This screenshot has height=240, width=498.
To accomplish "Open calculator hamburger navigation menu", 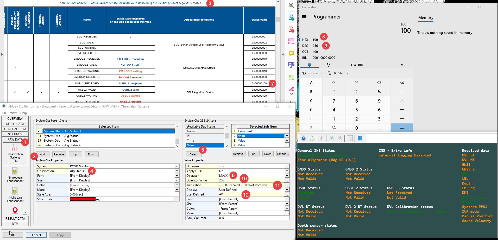I will tap(304, 17).
